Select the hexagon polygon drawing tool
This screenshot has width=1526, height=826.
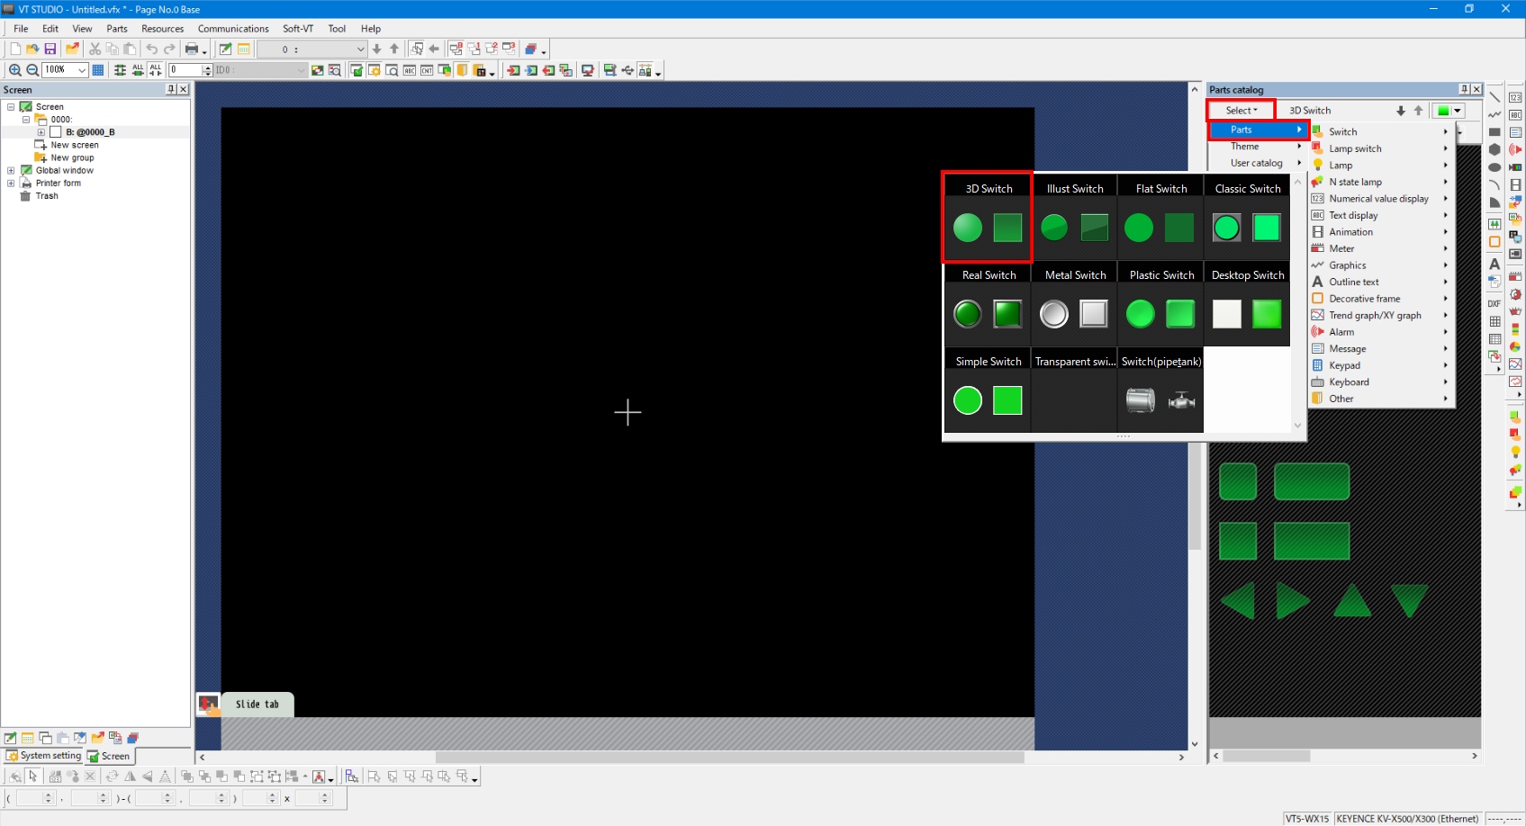(1494, 149)
